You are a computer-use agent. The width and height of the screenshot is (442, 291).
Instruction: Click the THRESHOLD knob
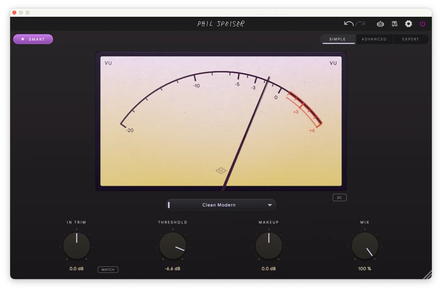172,246
